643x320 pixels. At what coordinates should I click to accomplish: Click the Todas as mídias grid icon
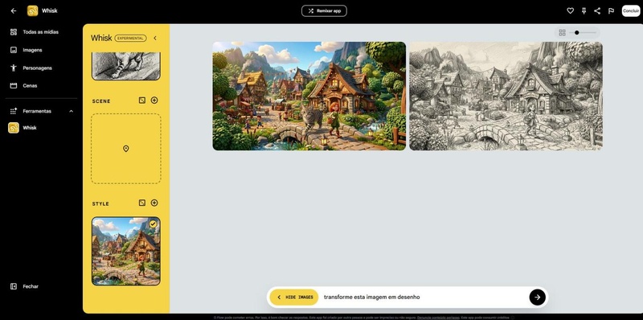click(14, 32)
